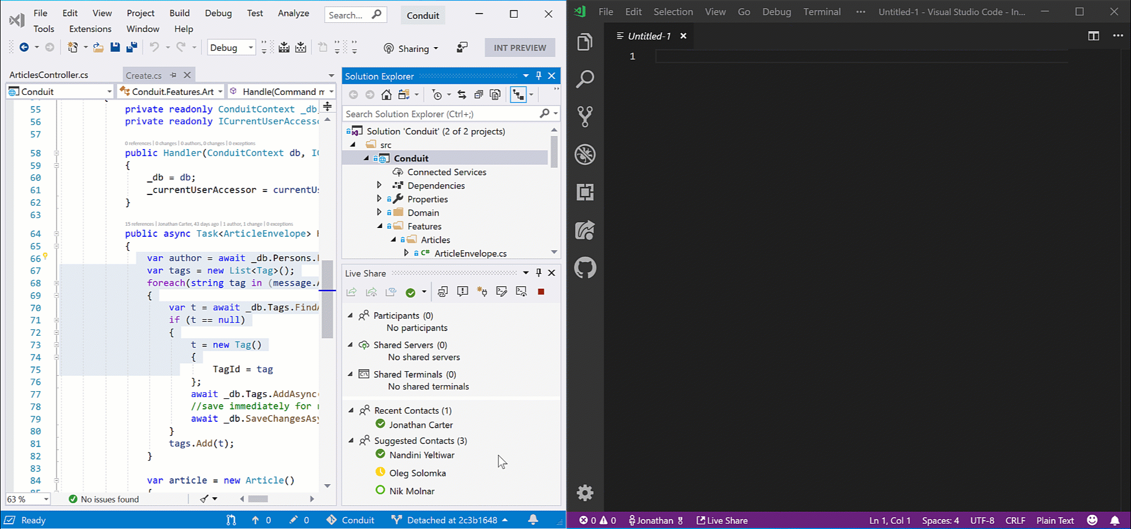Open the Selection menu in VS Code
The width and height of the screenshot is (1131, 529).
point(673,12)
